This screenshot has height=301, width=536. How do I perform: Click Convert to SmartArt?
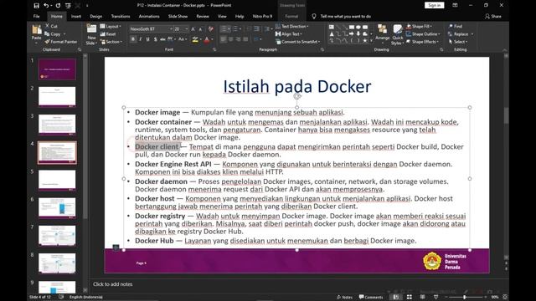[x=298, y=42]
